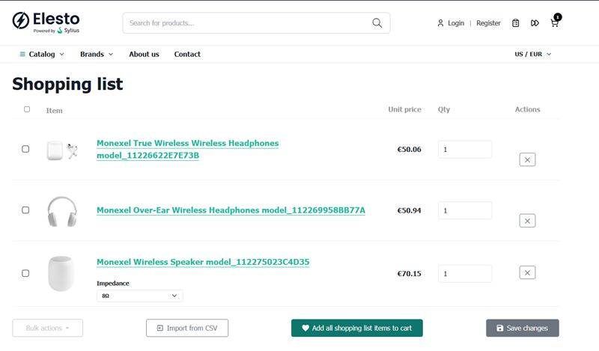Expand the Bulk actions dropdown

[47, 328]
